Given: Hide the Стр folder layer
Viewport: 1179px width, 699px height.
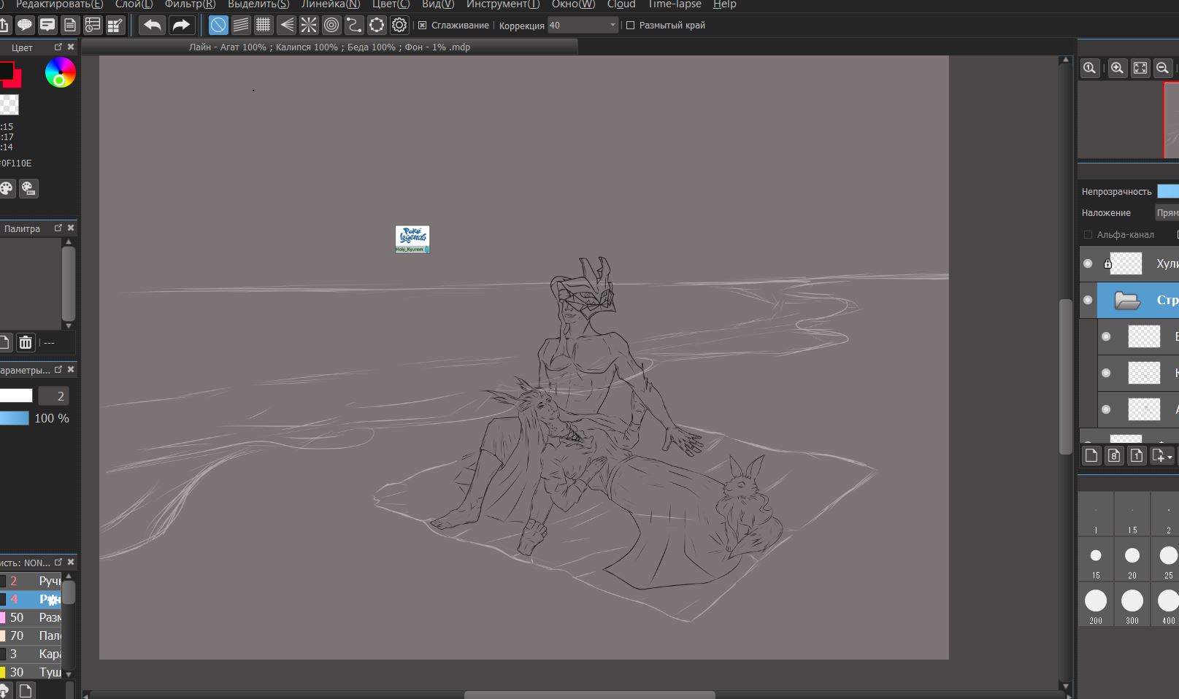Looking at the screenshot, I should (1088, 300).
